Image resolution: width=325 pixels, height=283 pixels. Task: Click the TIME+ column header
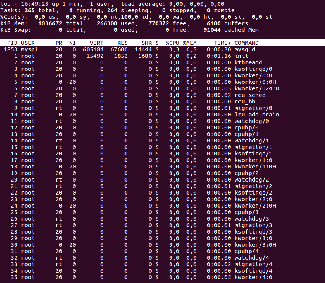click(222, 43)
